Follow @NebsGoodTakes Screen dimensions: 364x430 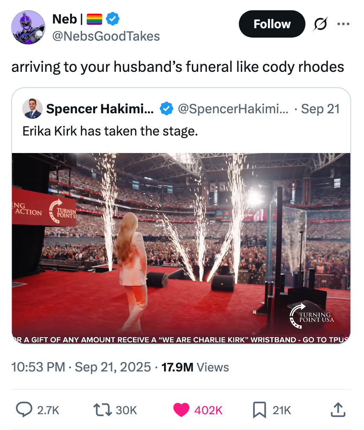pos(272,24)
